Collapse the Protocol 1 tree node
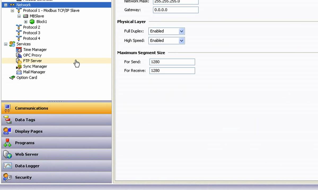Viewport: 318px width, 190px height. (12, 11)
